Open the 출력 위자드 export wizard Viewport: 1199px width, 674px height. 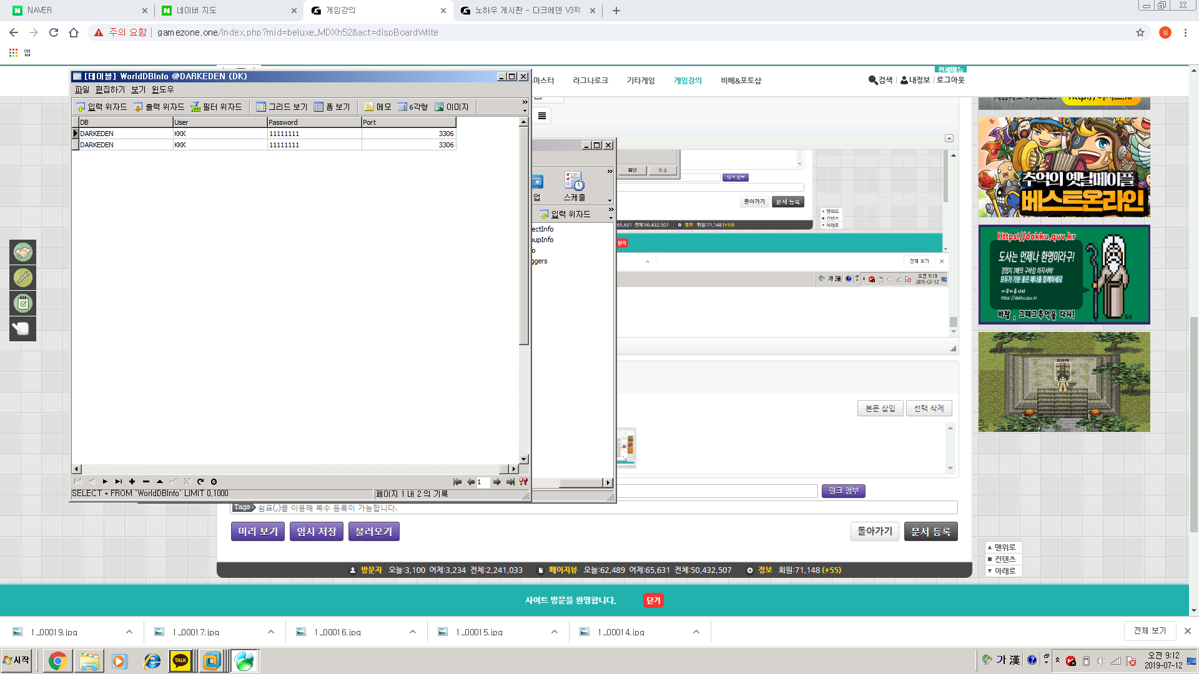pyautogui.click(x=159, y=107)
